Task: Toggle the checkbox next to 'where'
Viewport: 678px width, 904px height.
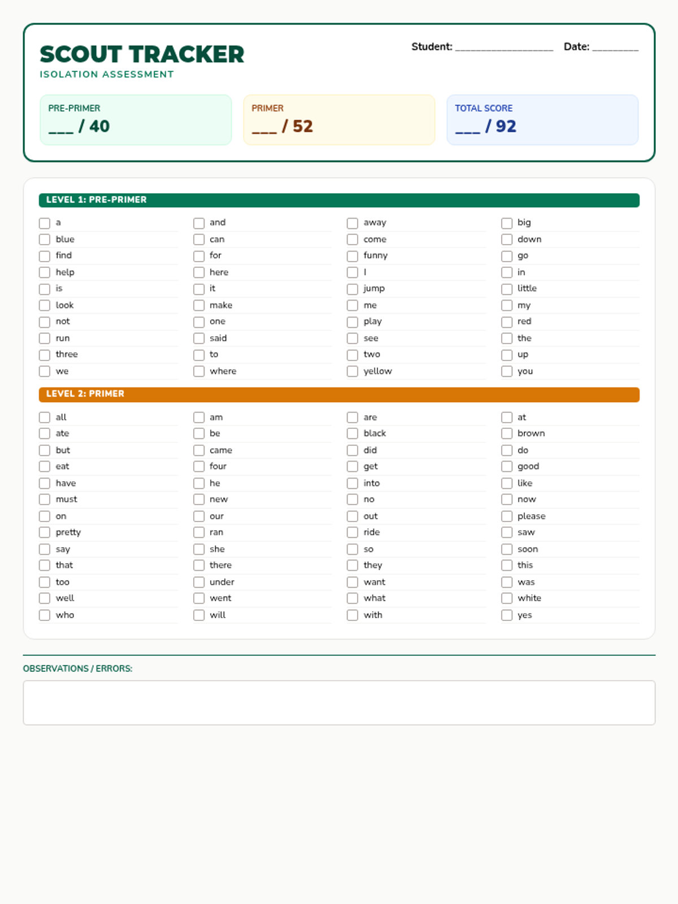Action: [199, 371]
